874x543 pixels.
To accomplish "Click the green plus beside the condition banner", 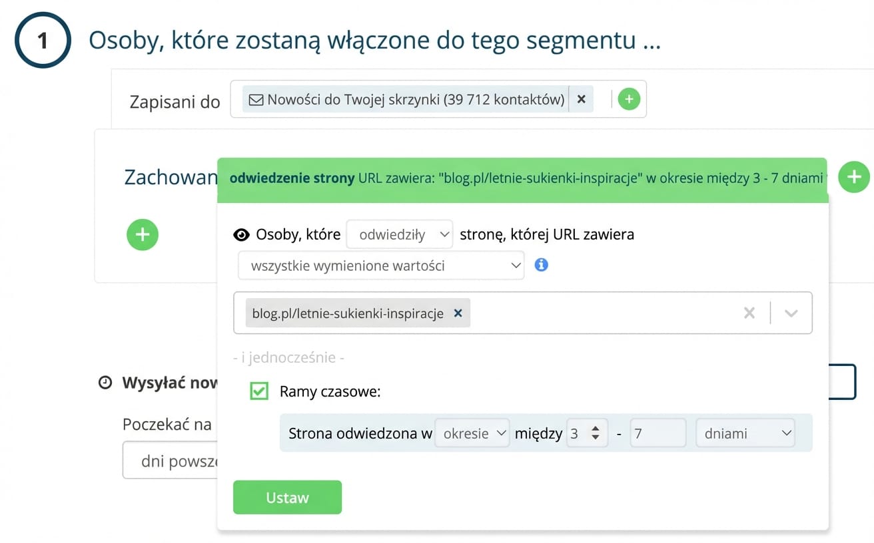I will 853,177.
